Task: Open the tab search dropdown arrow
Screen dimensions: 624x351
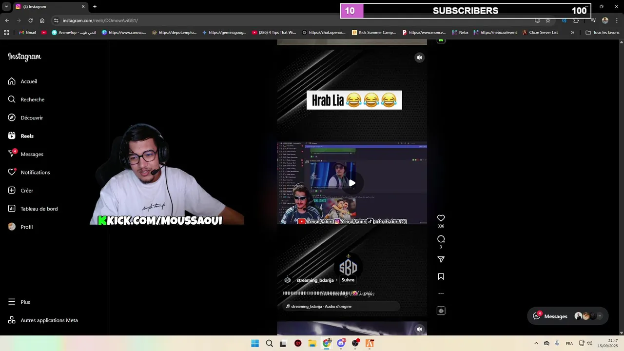Action: (x=6, y=7)
